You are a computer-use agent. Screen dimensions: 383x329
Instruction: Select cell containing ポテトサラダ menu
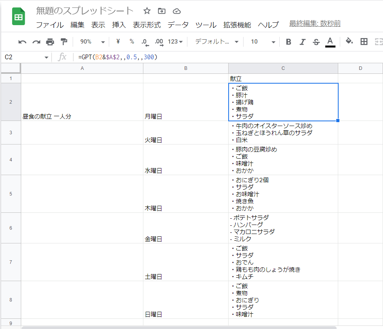tap(283, 228)
